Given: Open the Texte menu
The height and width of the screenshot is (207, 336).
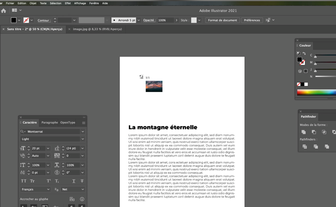Looking at the screenshot, I should pos(43,3).
